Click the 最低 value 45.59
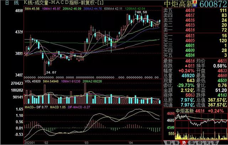The height and width of the screenshot is (145, 228). click(222, 80)
